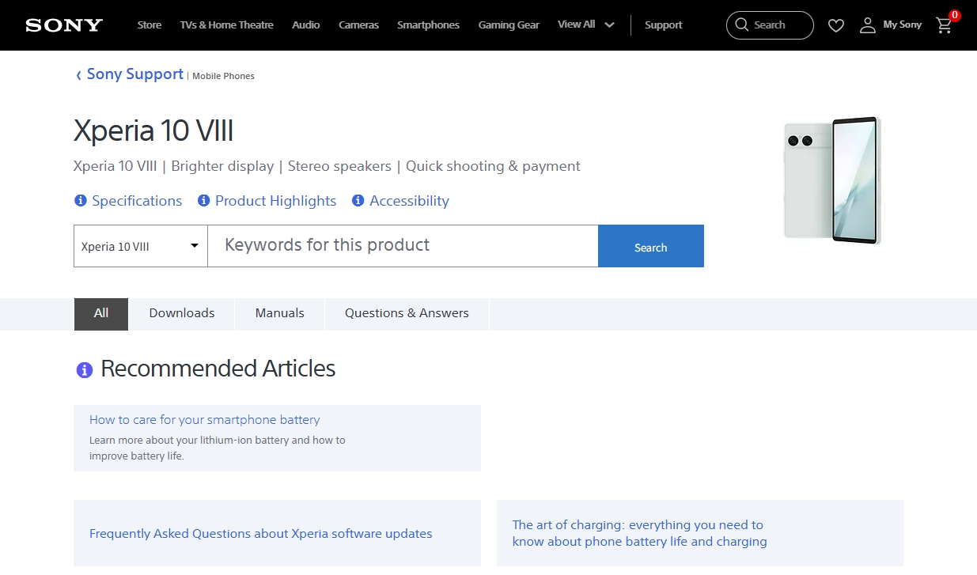This screenshot has height=575, width=977.
Task: Click info icon beside Accessibility
Action: tap(358, 201)
